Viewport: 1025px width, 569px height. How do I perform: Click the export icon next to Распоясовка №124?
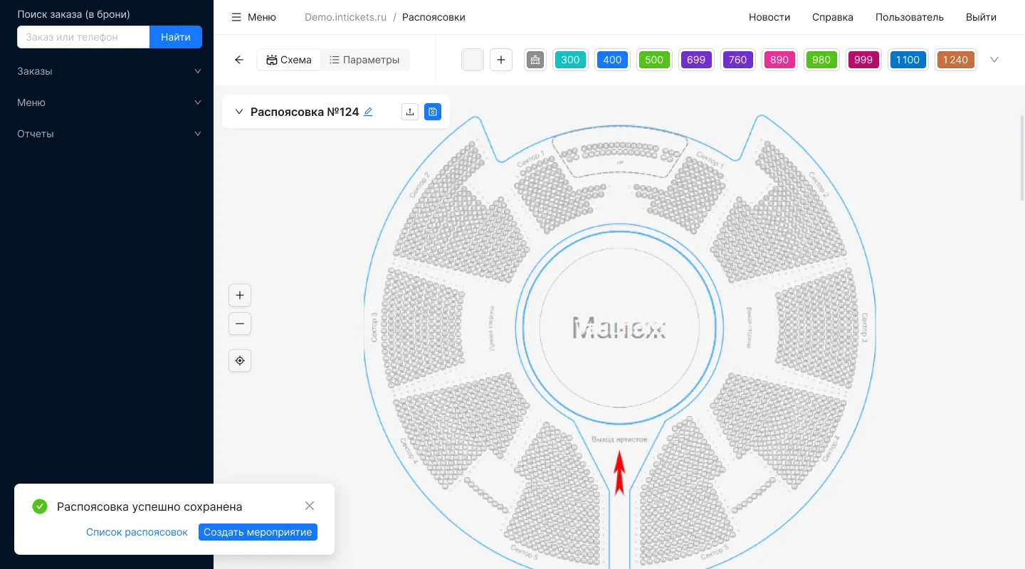pyautogui.click(x=410, y=112)
